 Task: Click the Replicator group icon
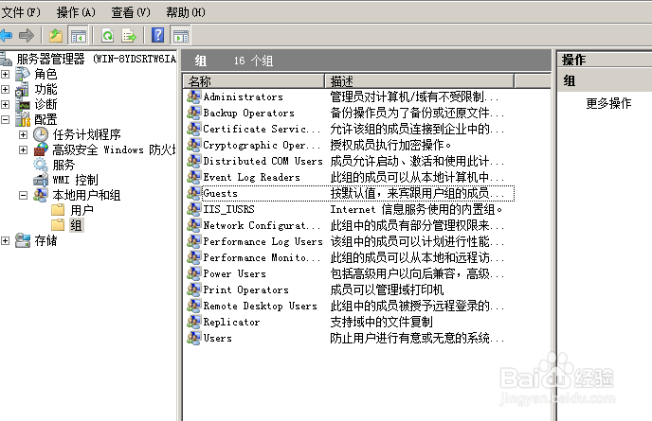coord(193,322)
